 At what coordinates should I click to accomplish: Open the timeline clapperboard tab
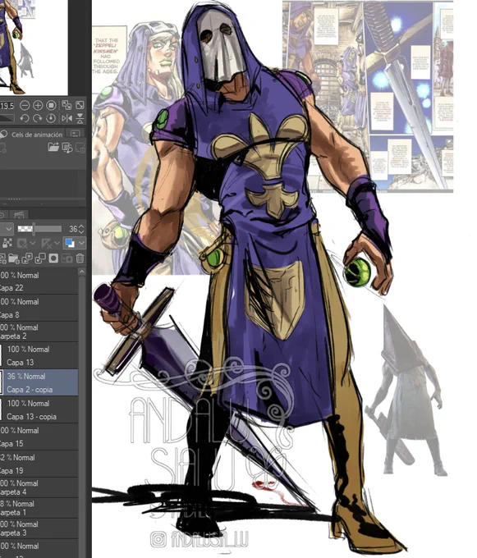[19, 215]
